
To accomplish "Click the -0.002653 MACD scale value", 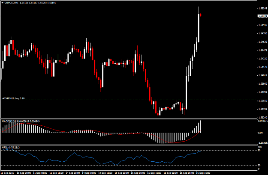I will 263,143.
